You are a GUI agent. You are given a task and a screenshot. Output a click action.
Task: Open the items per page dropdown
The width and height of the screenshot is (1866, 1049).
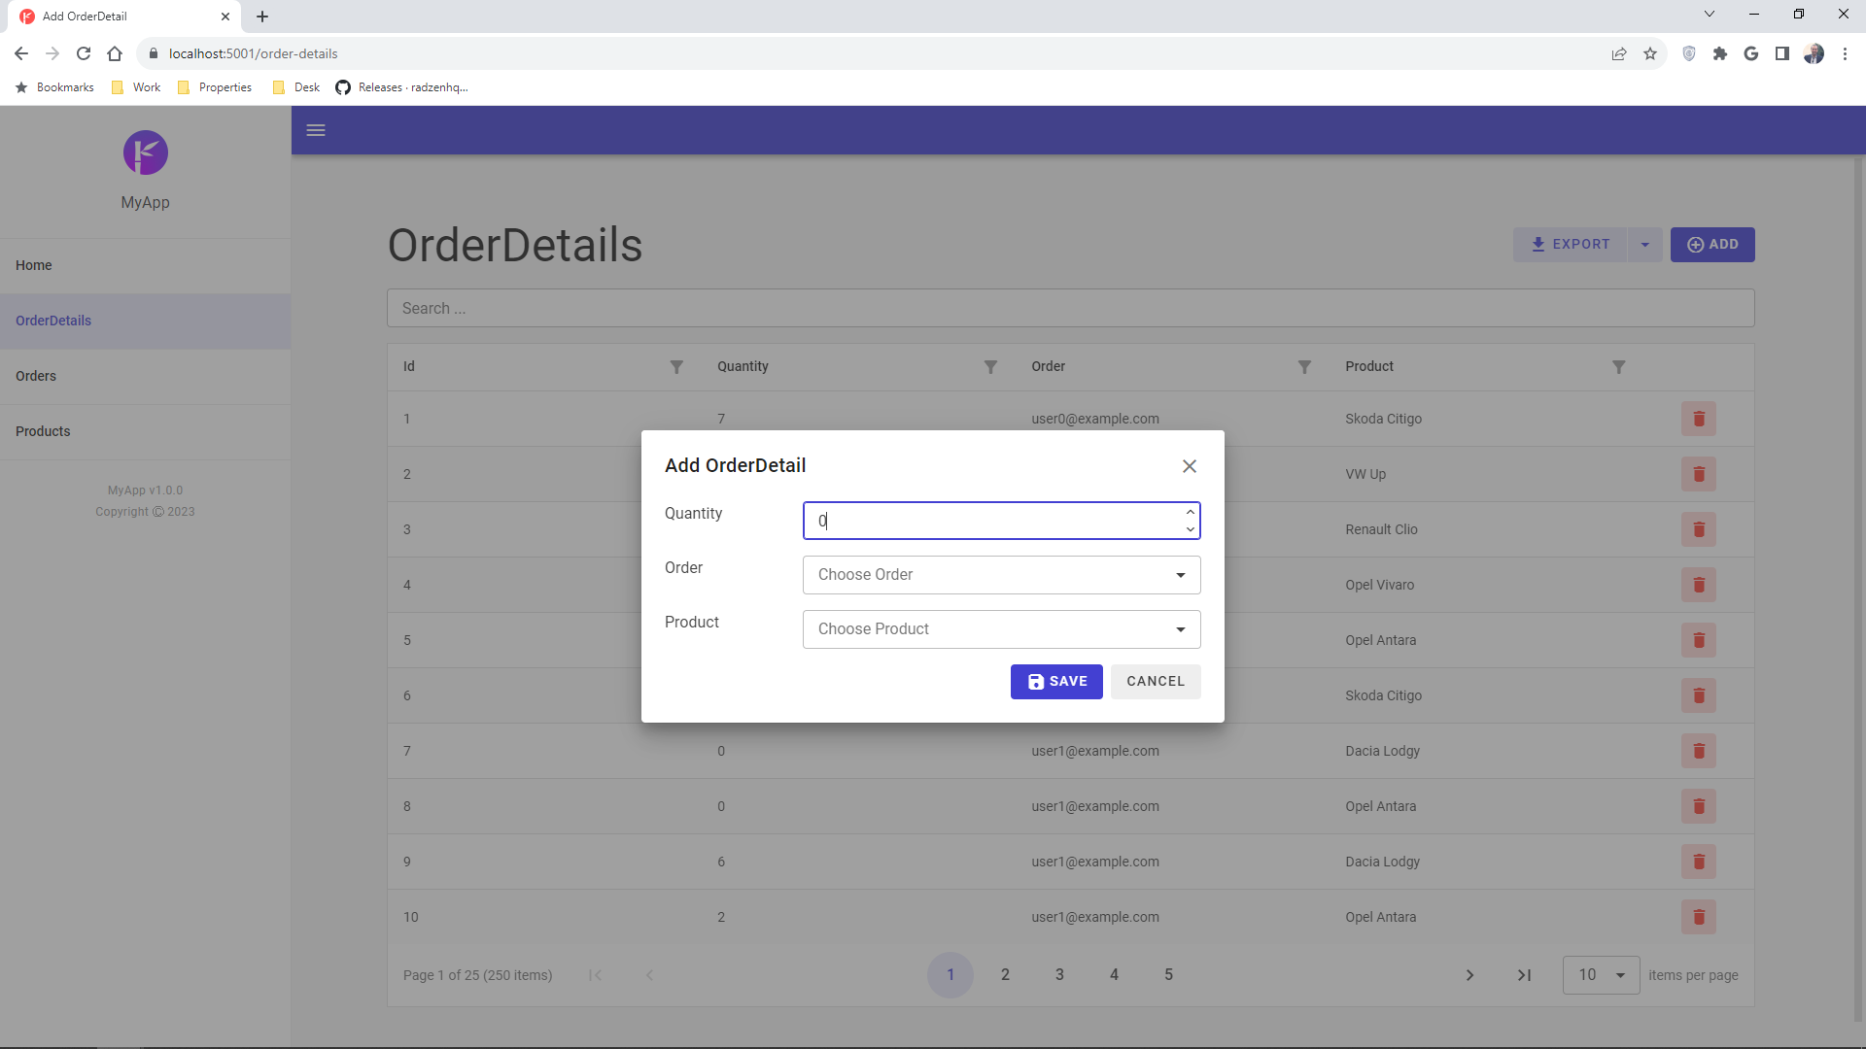coord(1601,975)
